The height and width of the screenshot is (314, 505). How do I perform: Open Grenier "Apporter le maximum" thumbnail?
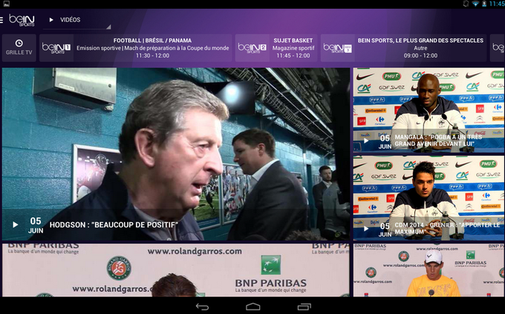[x=429, y=198]
